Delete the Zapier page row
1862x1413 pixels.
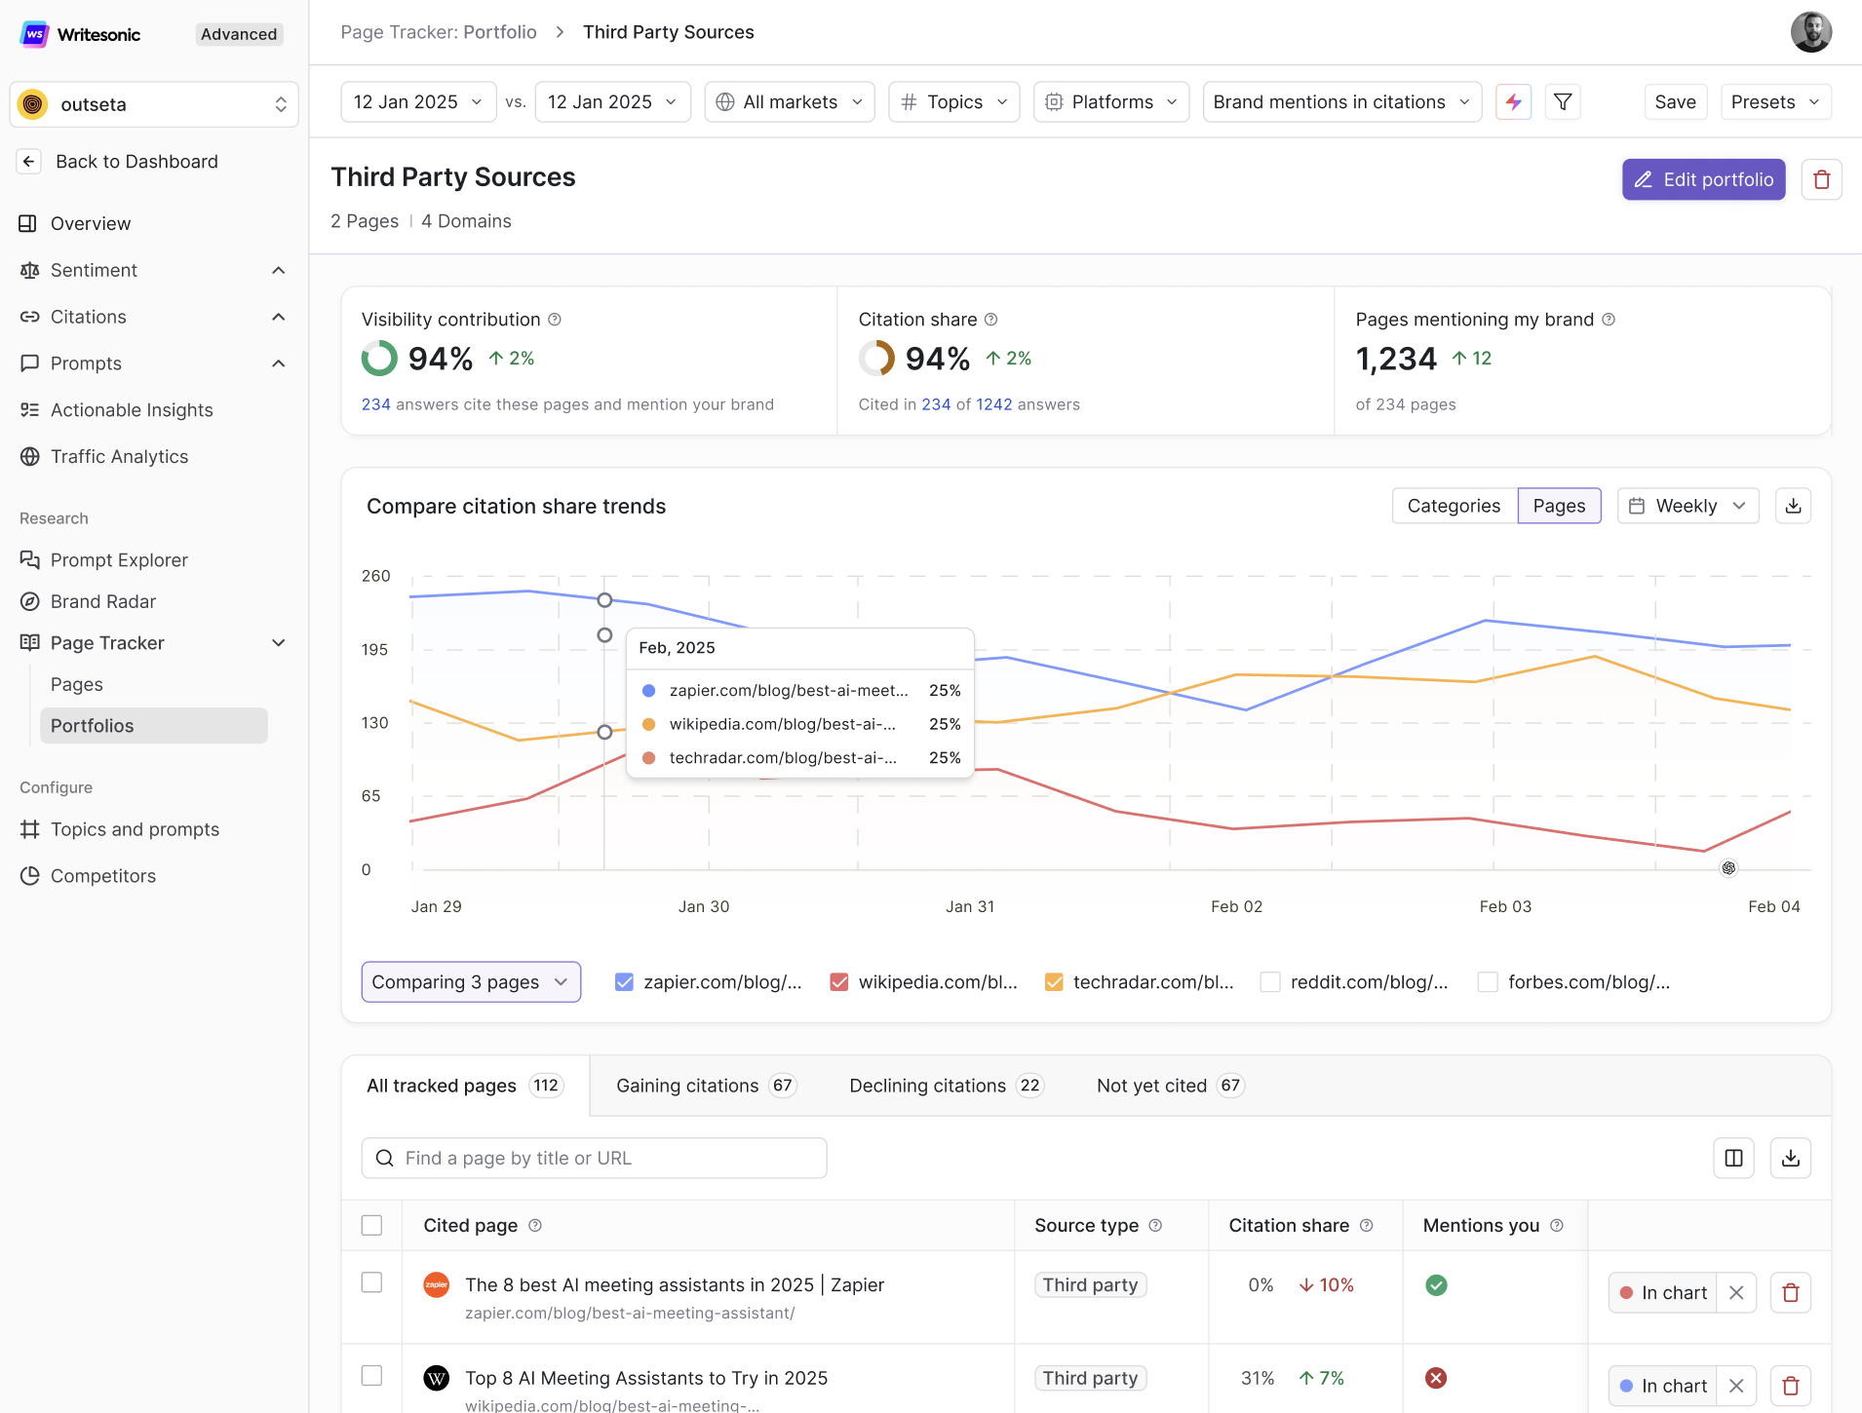point(1790,1293)
